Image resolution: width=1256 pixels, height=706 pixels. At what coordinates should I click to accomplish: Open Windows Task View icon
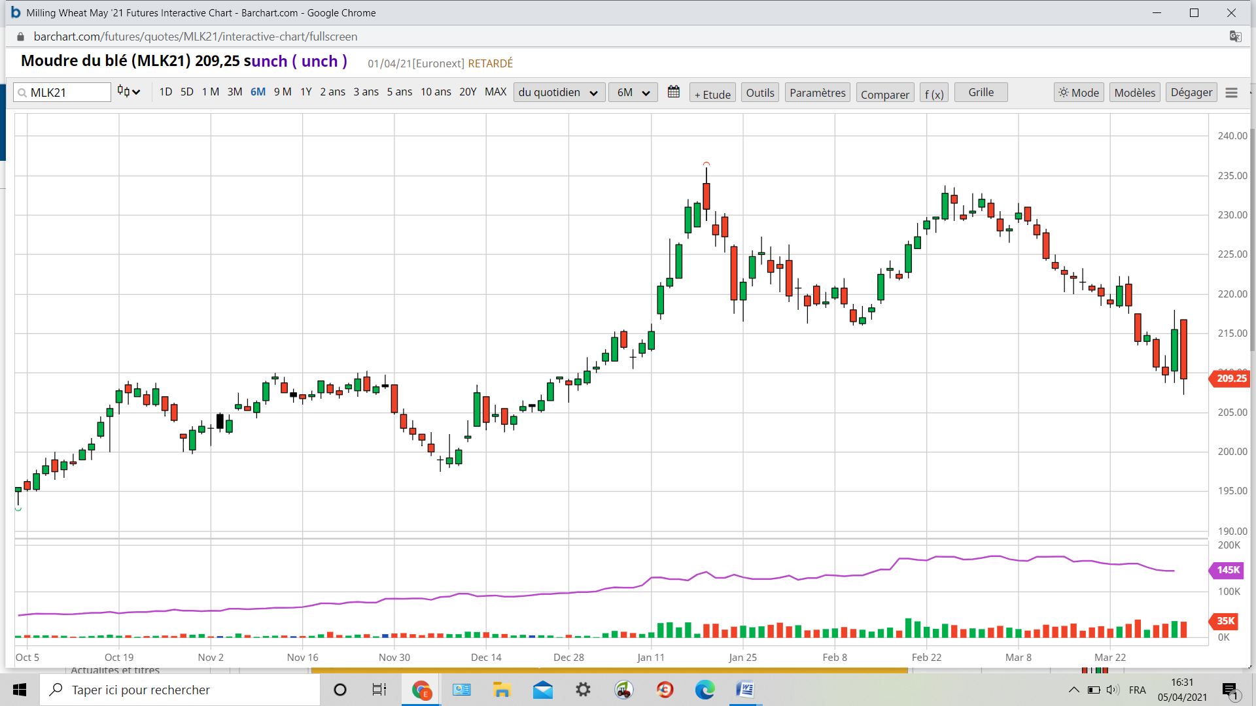[x=379, y=690]
